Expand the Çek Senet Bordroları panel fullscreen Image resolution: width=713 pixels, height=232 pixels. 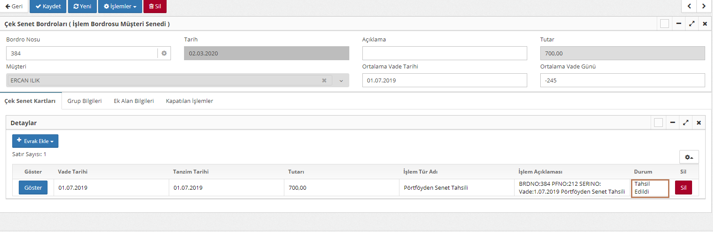pos(692,24)
